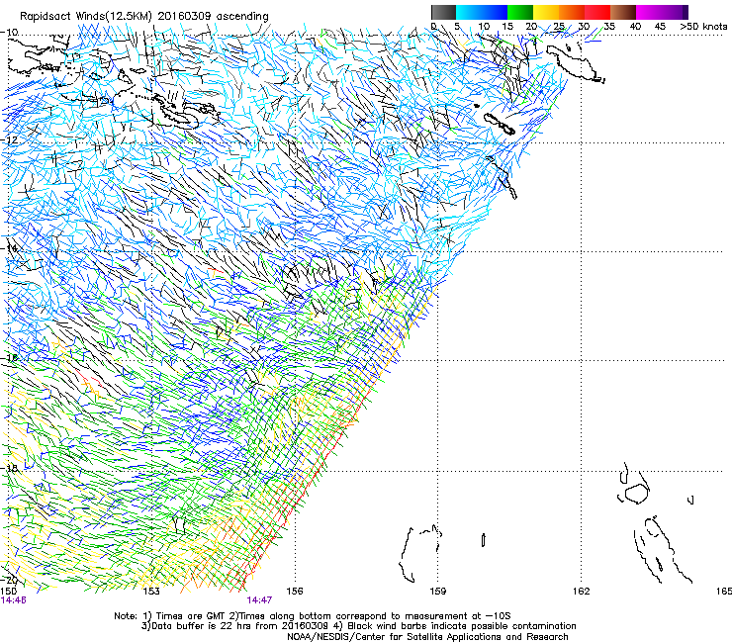Viewport: 732px width, 643px height.
Task: Click the orange 25-30 knots color swatch
Action: coord(572,12)
